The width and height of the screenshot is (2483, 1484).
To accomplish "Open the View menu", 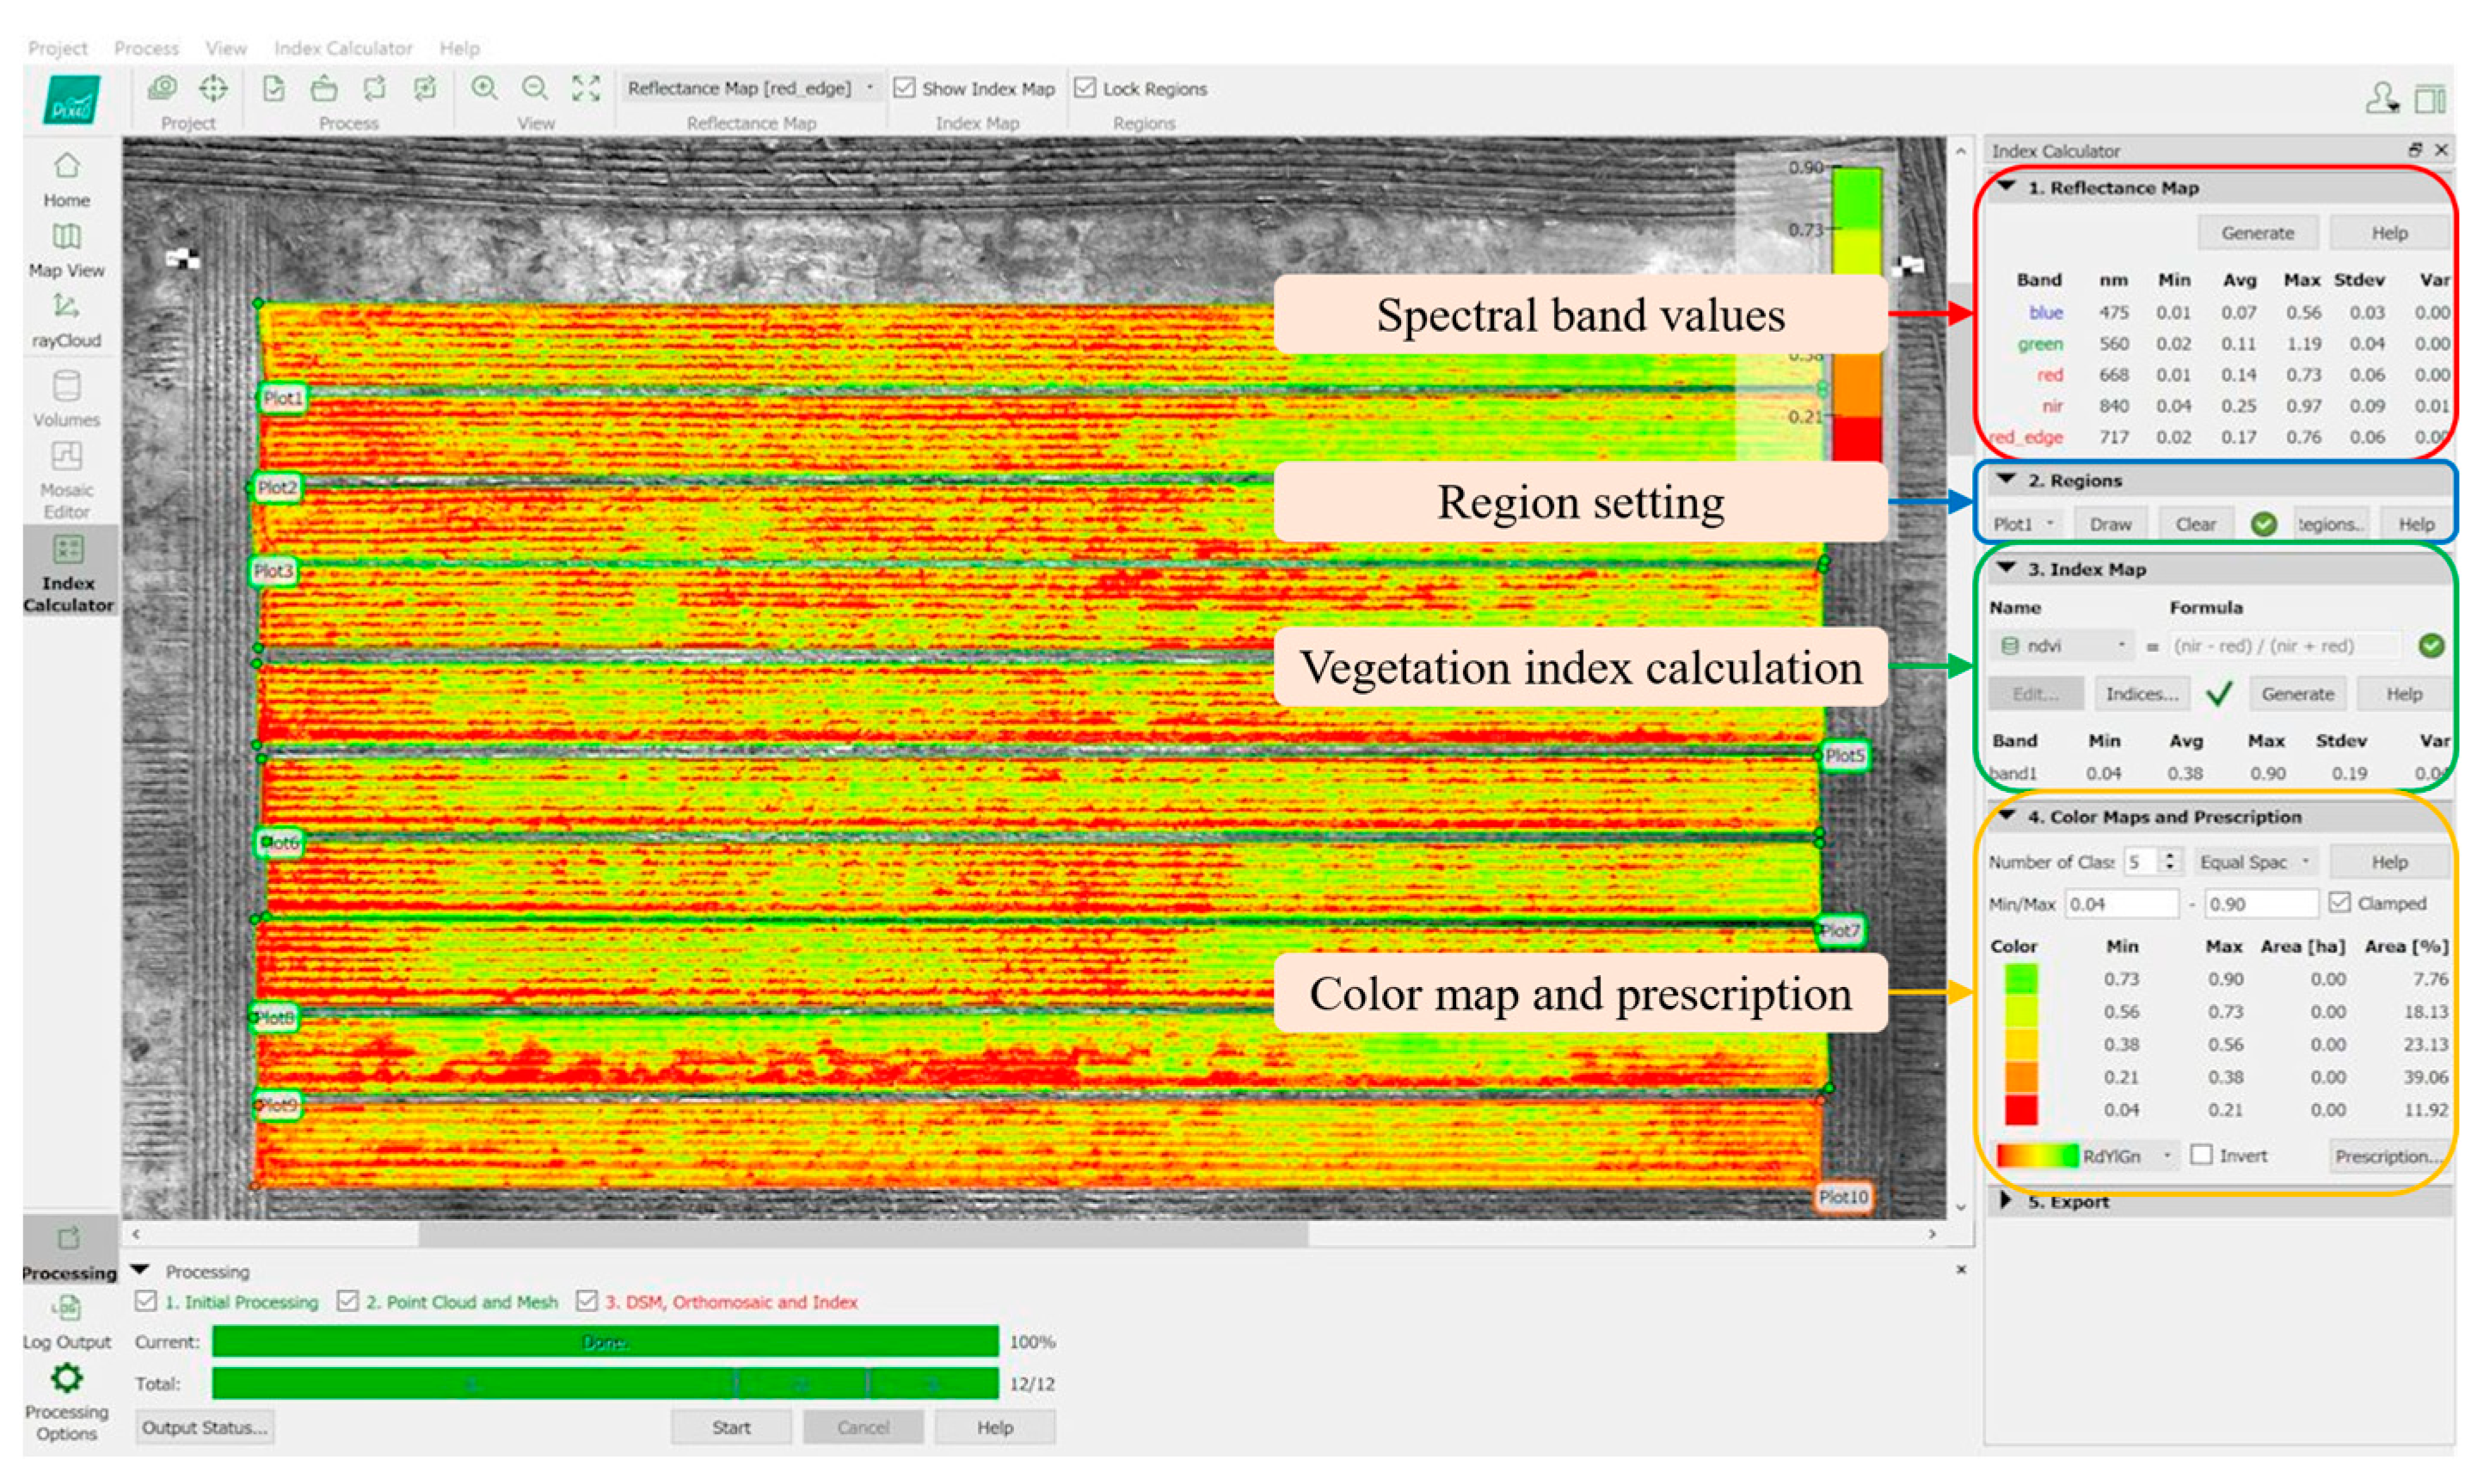I will (226, 48).
